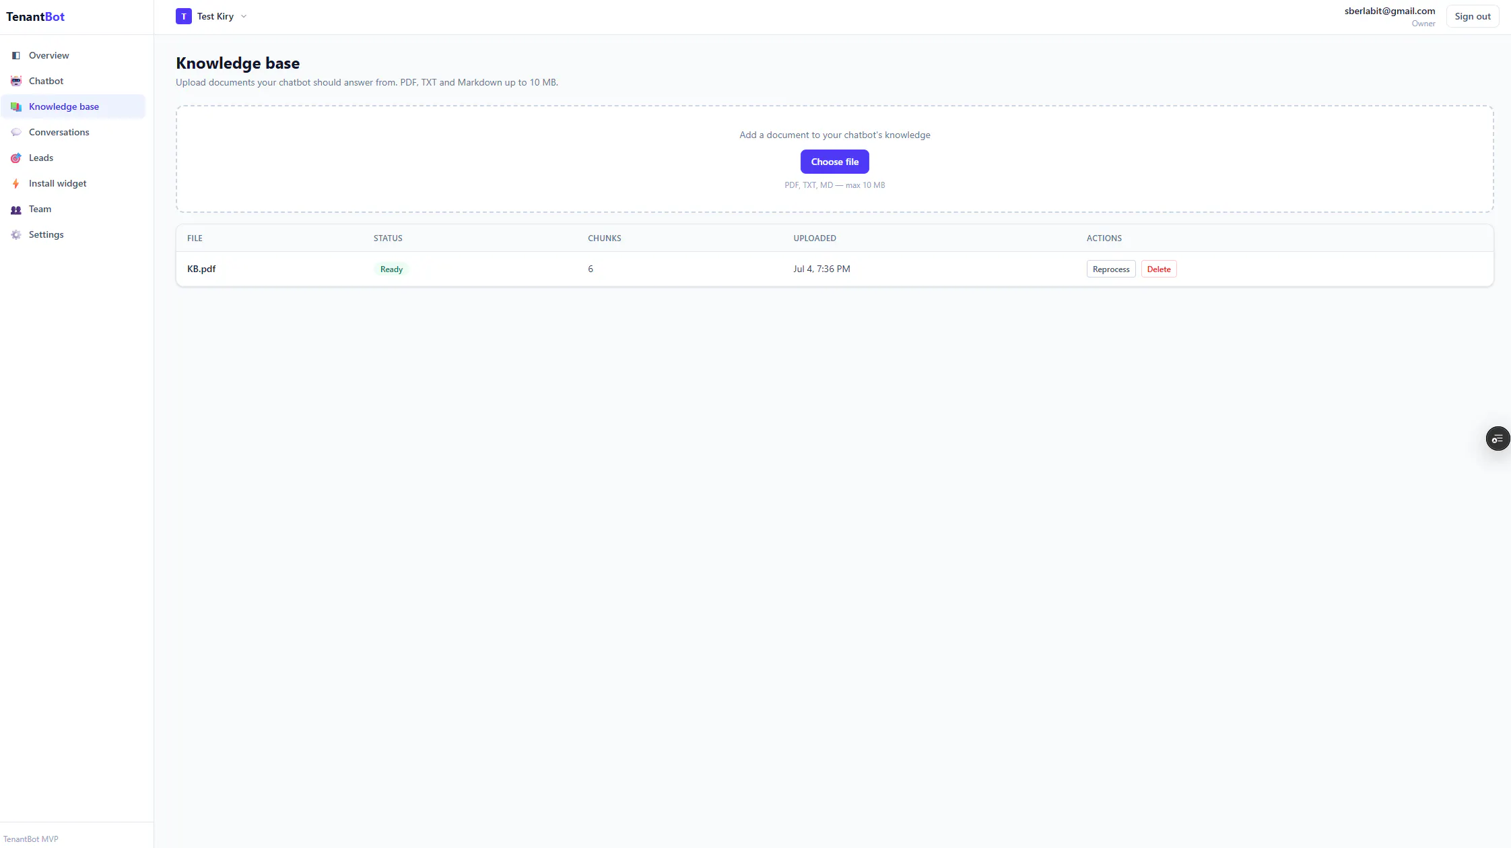The width and height of the screenshot is (1511, 848).
Task: Click the TenantBot logo
Action: tap(35, 17)
